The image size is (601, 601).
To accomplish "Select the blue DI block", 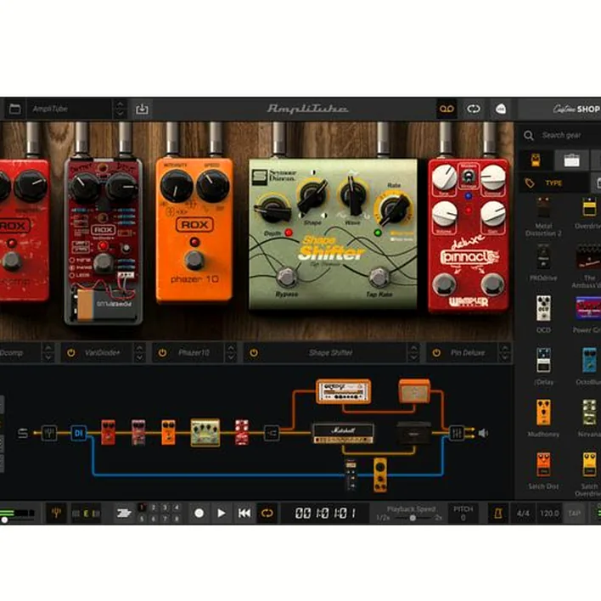I will pos(79,433).
